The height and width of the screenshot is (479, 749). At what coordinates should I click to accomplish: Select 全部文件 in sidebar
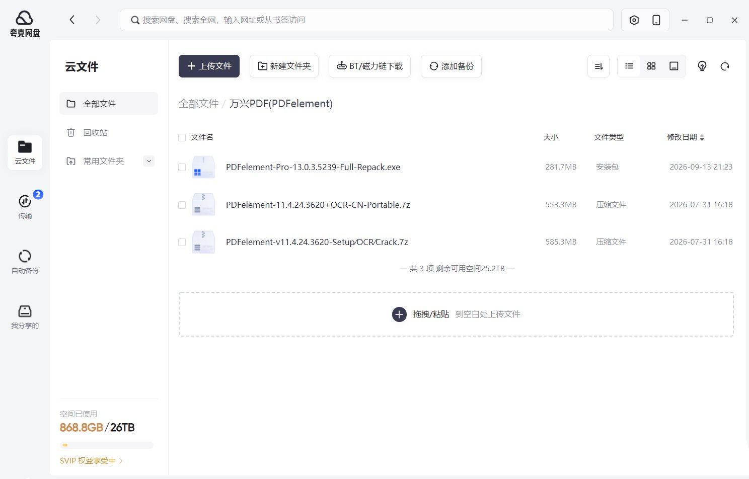tap(109, 103)
